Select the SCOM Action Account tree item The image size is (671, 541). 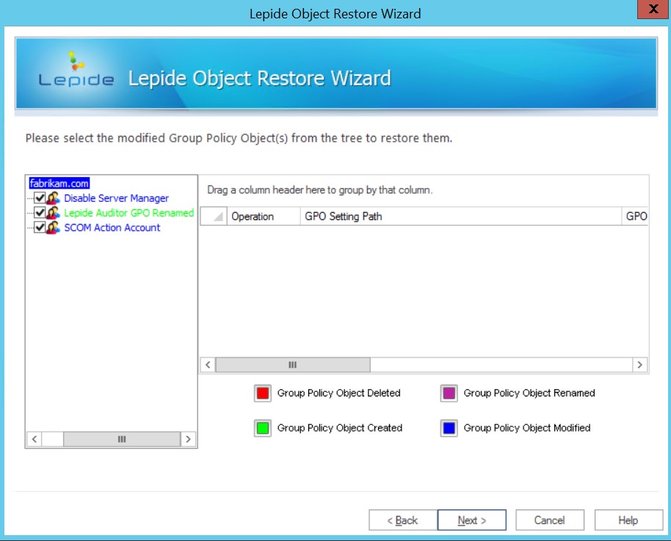point(112,228)
